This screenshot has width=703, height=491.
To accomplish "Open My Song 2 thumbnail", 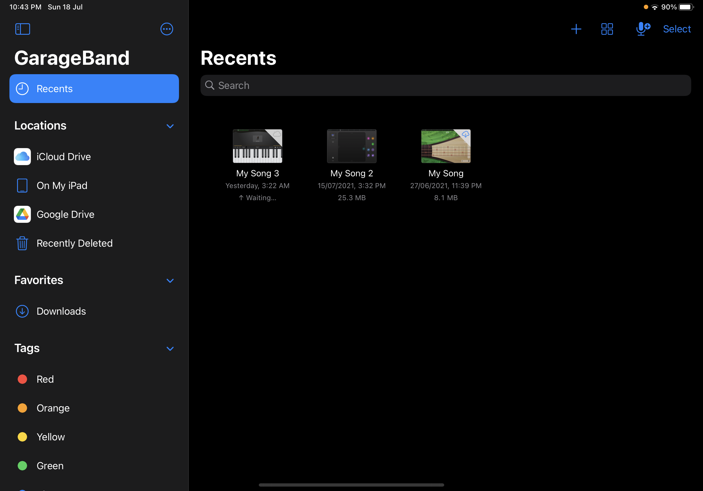I will pos(351,146).
